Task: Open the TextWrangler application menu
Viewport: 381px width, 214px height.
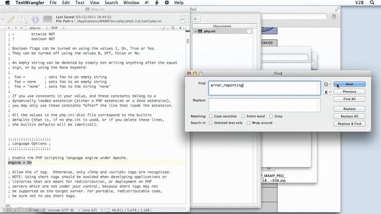Action: 30,2
